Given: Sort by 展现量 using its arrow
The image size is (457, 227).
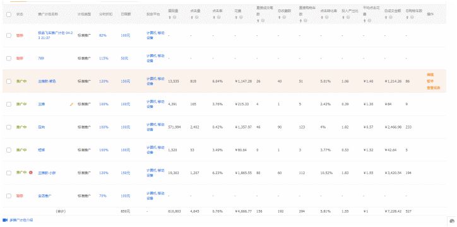Looking at the screenshot, I should coord(169,18).
